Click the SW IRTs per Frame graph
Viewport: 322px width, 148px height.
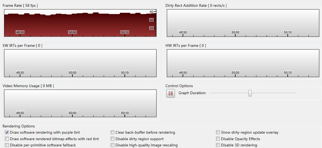tap(80, 63)
